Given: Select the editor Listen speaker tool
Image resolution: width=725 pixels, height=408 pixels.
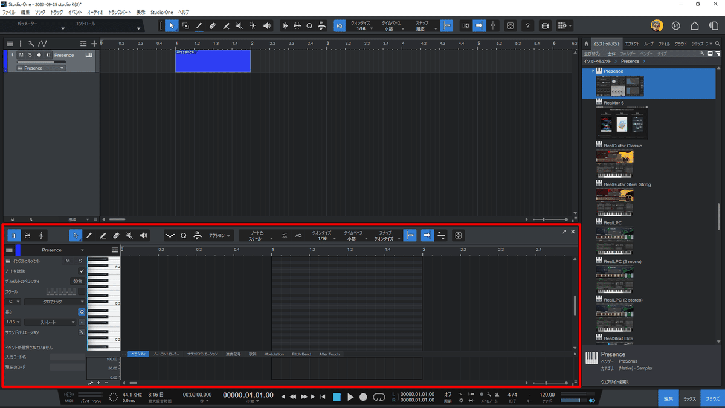Looking at the screenshot, I should 143,235.
